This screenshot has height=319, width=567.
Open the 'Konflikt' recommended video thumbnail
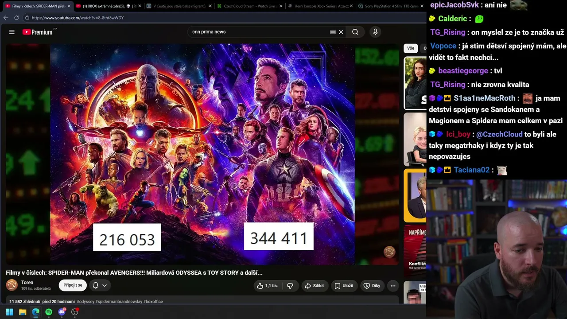[415, 252]
